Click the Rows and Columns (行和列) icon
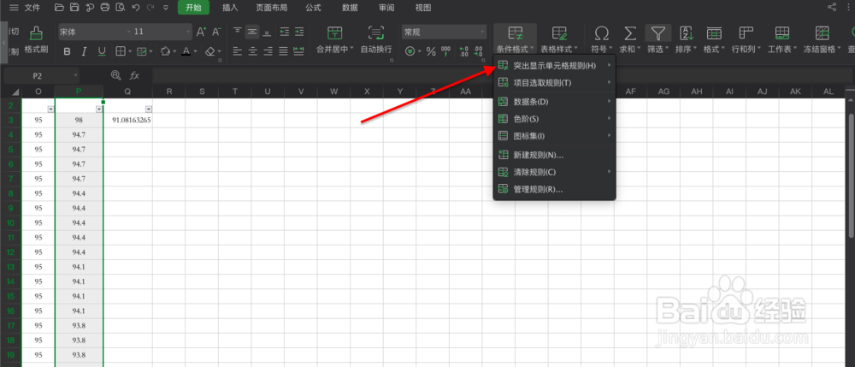 pyautogui.click(x=746, y=33)
